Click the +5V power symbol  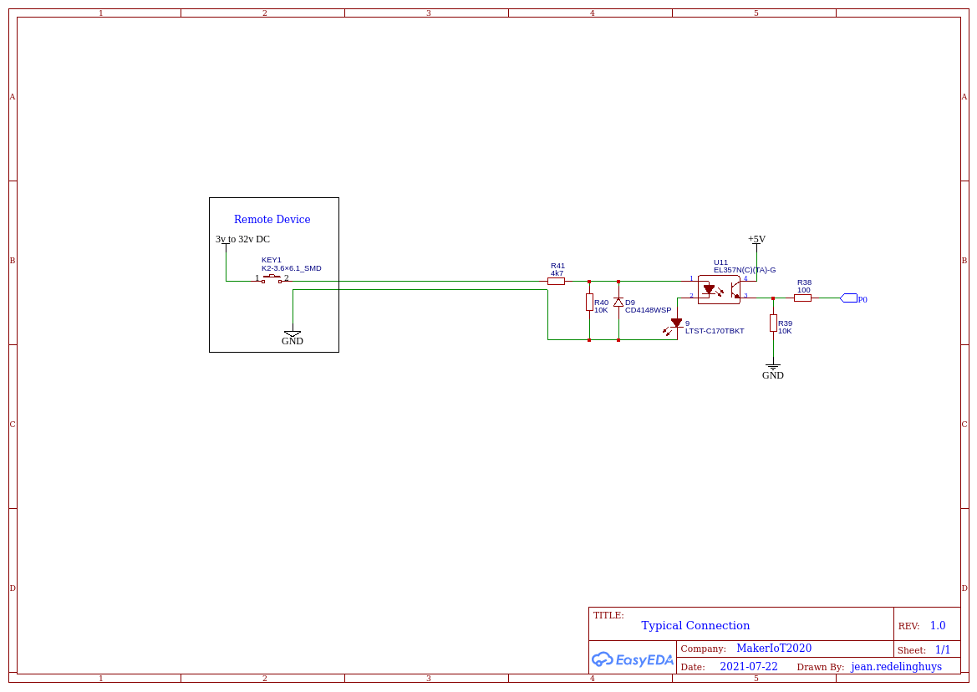(756, 240)
